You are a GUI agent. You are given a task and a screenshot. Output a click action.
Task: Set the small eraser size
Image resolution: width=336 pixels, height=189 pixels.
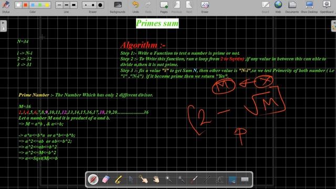[x=86, y=5]
